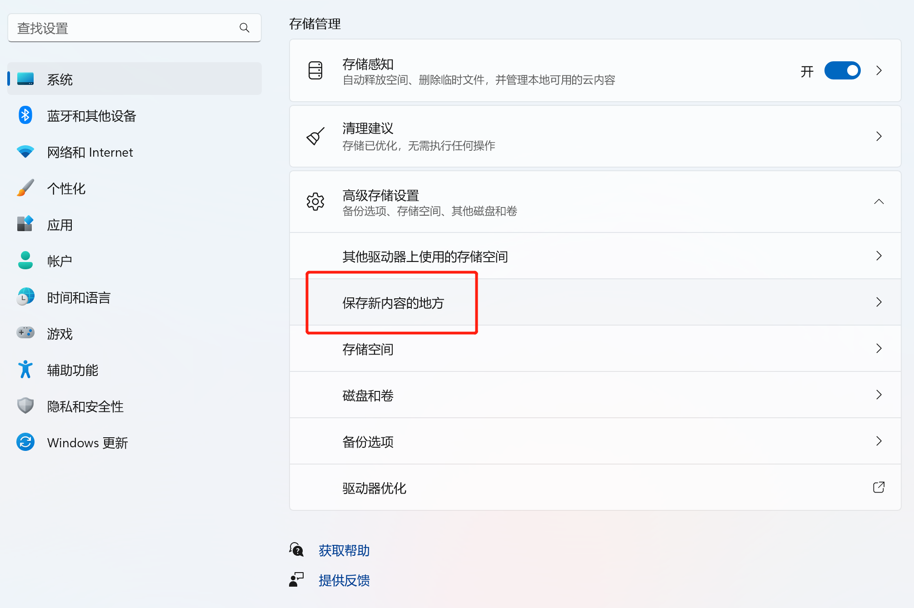Viewport: 914px width, 608px height.
Task: Click the privacy shield icon
Action: [25, 405]
